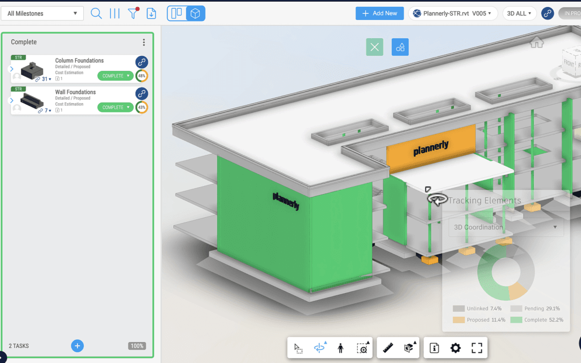581x363 pixels.
Task: Click the Column Foundations link icon
Action: coord(141,62)
